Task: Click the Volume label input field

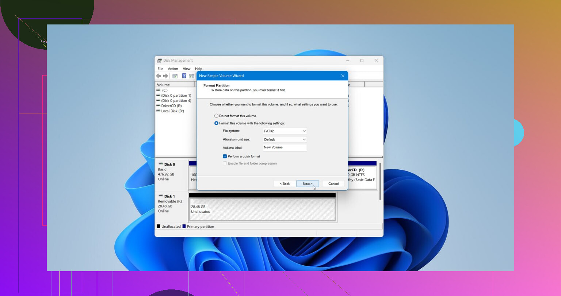Action: pos(285,147)
